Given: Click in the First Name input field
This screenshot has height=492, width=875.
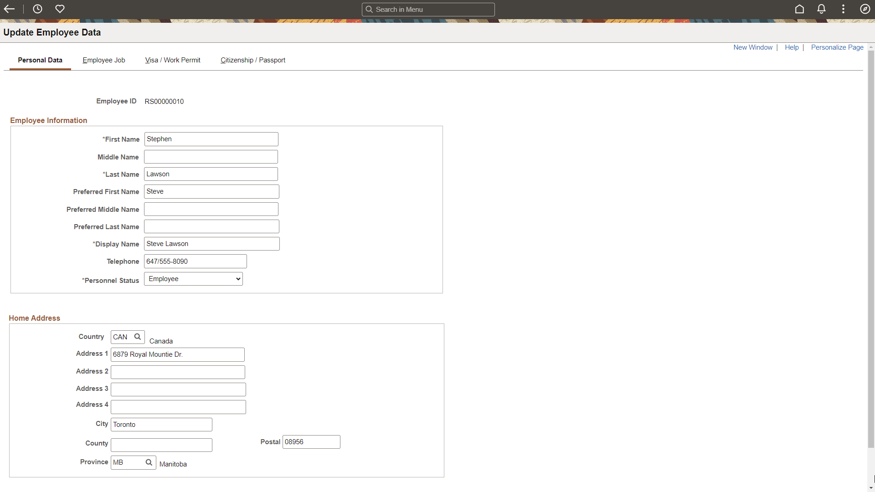Looking at the screenshot, I should click(x=211, y=139).
